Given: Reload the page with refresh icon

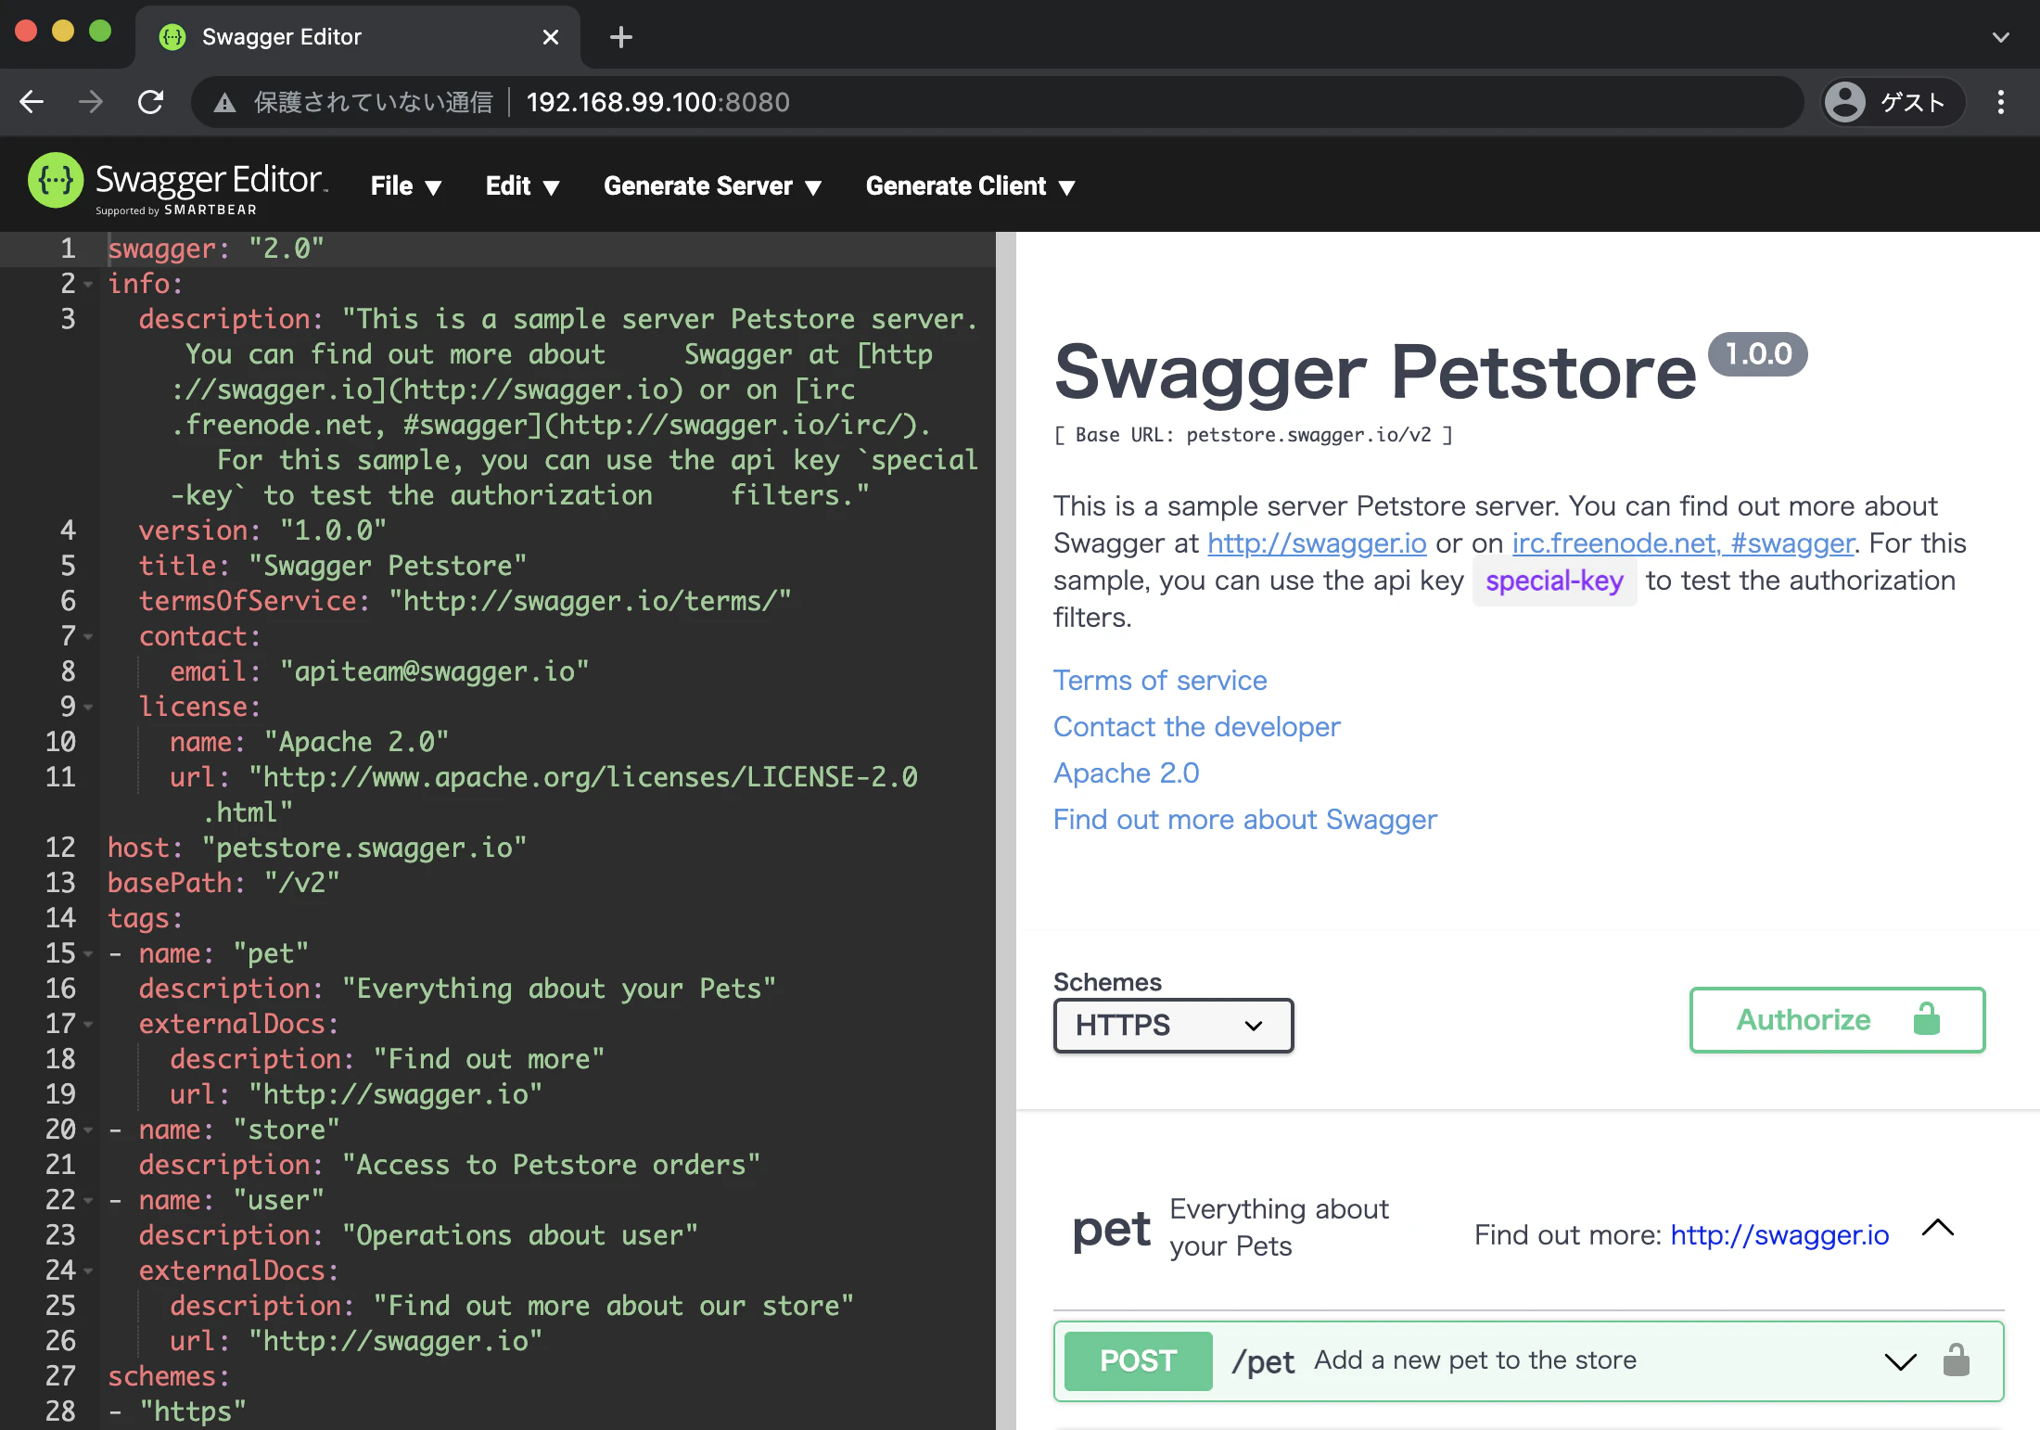Looking at the screenshot, I should coord(150,102).
